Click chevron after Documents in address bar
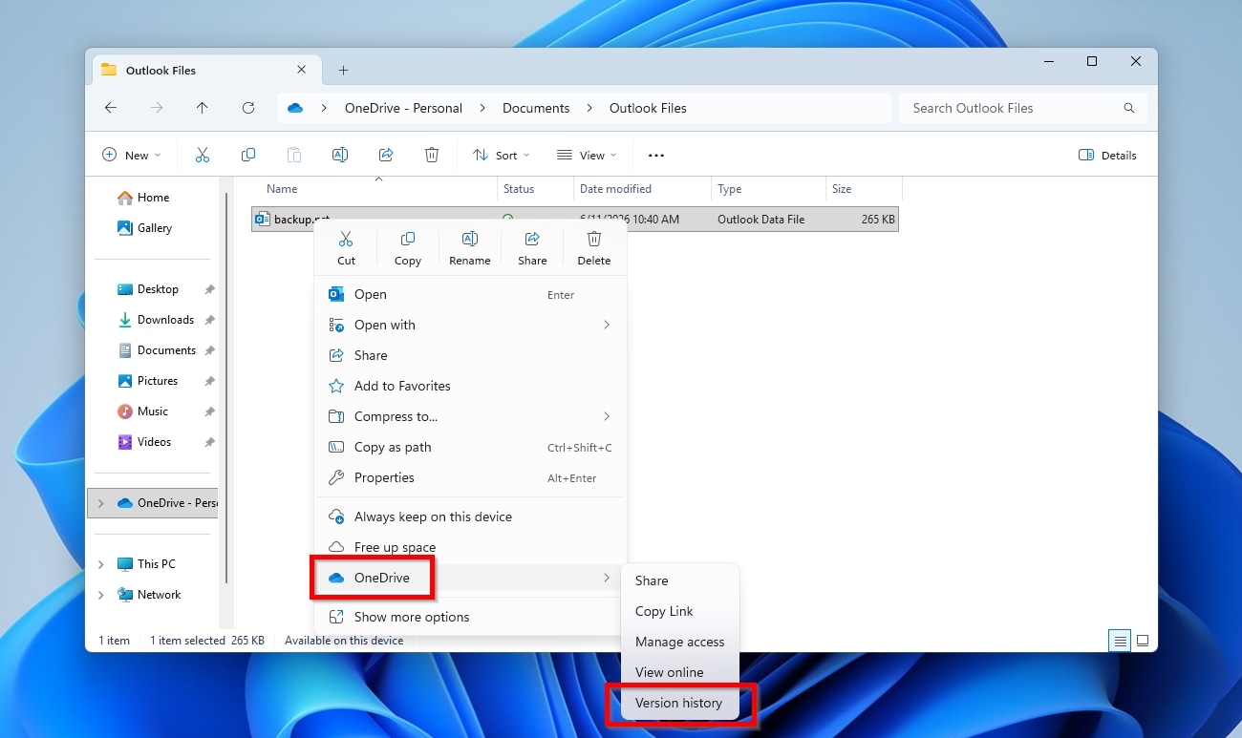Image resolution: width=1242 pixels, height=738 pixels. click(x=589, y=108)
